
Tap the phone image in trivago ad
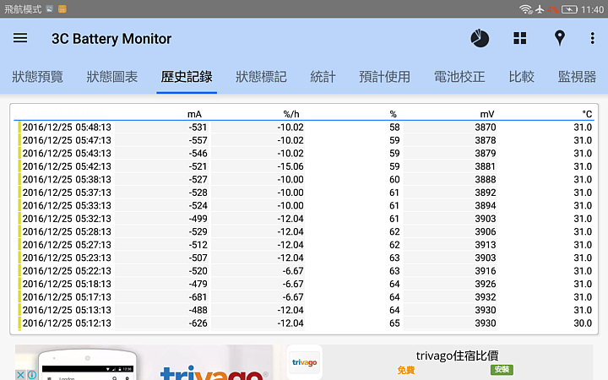[x=88, y=365]
